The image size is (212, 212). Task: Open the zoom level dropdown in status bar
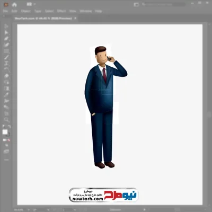pos(29,210)
